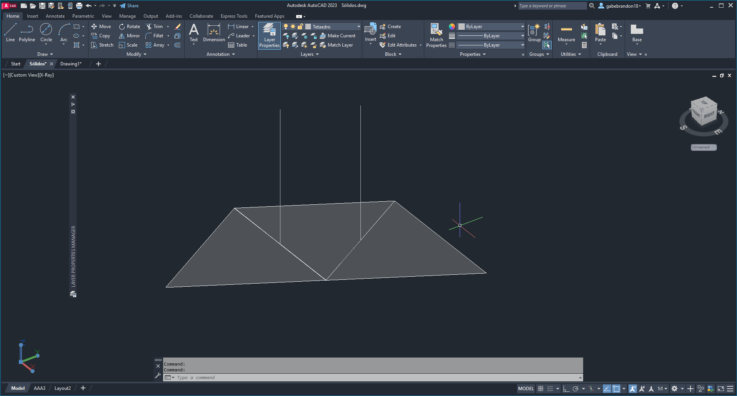Toggle the layer lock icon for Tetaedro
The height and width of the screenshot is (396, 737).
300,27
